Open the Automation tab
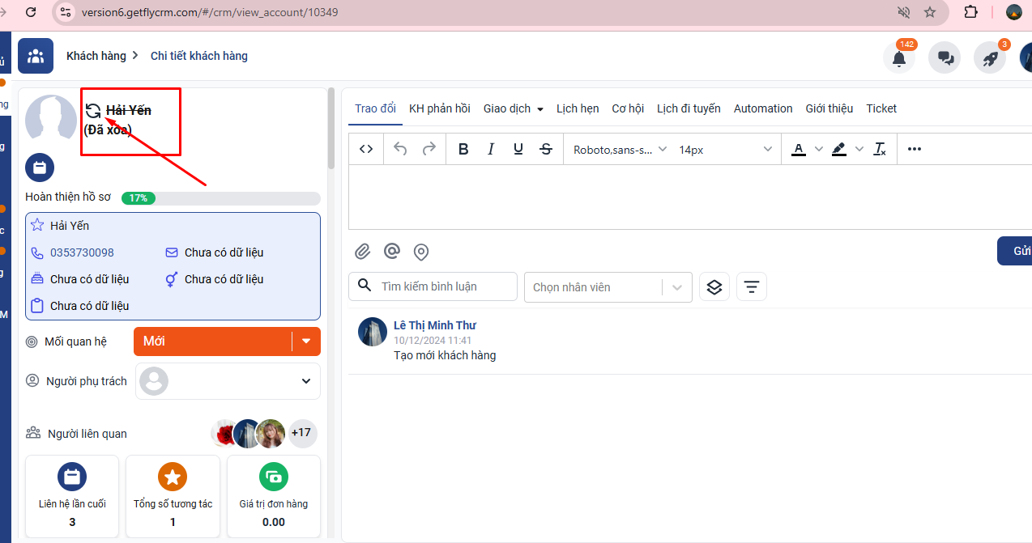Image resolution: width=1032 pixels, height=543 pixels. click(x=762, y=108)
